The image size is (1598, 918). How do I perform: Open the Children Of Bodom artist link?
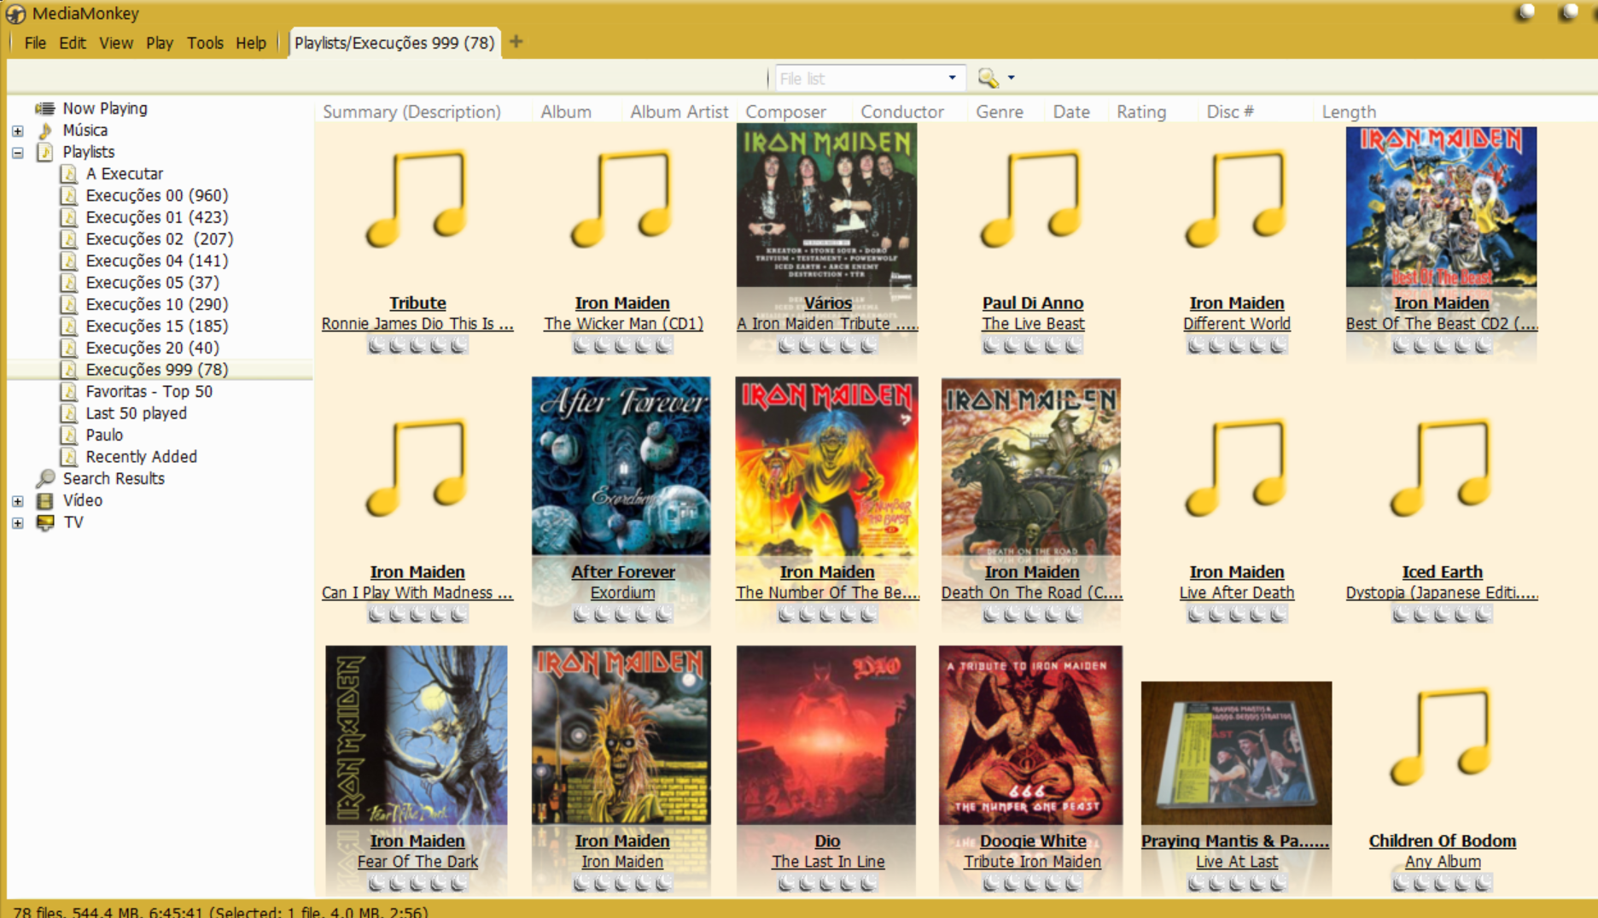(1443, 841)
